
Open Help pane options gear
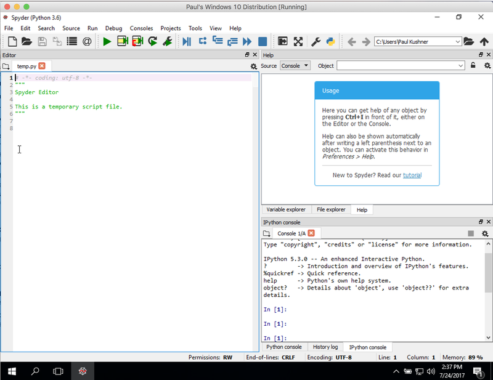click(487, 66)
